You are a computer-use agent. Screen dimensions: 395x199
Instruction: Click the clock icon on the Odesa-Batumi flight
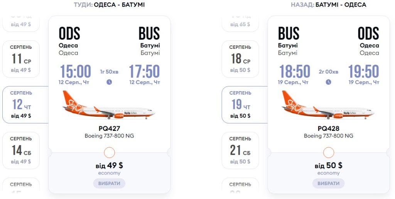tap(109, 82)
